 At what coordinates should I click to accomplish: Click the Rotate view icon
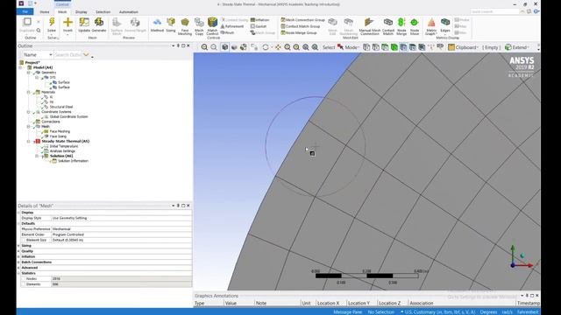tap(266, 47)
